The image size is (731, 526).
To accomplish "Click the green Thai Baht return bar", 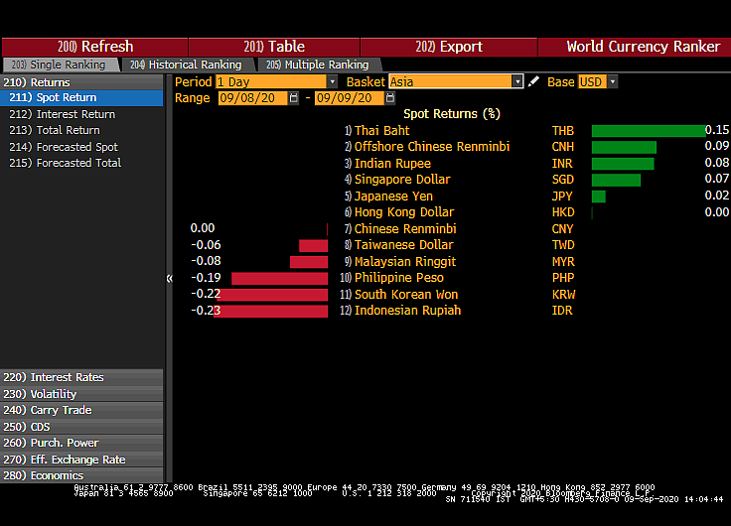I will 649,131.
